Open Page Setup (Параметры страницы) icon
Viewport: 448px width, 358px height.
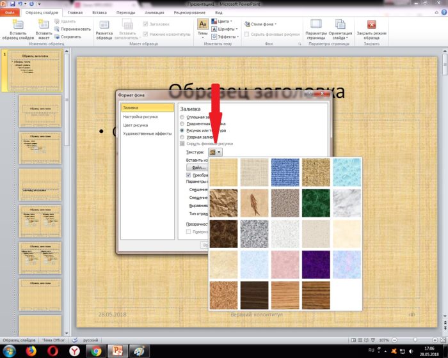click(316, 24)
